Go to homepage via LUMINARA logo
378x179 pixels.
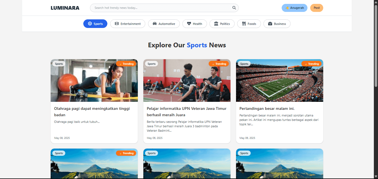tap(65, 8)
